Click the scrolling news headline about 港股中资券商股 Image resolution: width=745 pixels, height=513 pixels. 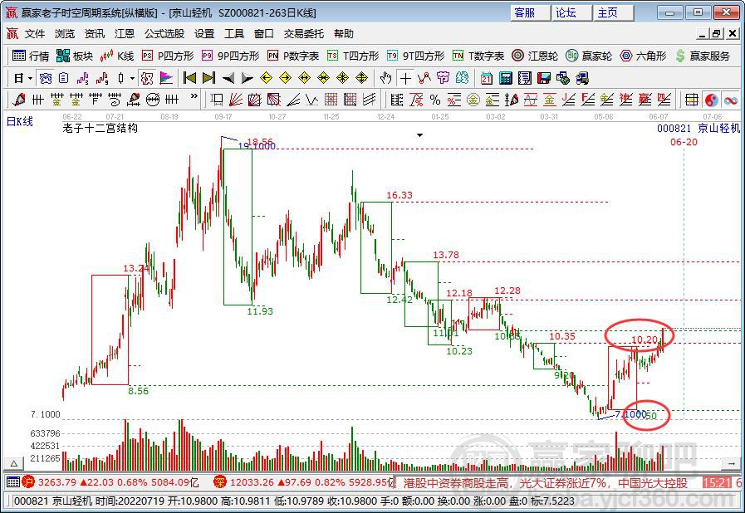coord(546,483)
